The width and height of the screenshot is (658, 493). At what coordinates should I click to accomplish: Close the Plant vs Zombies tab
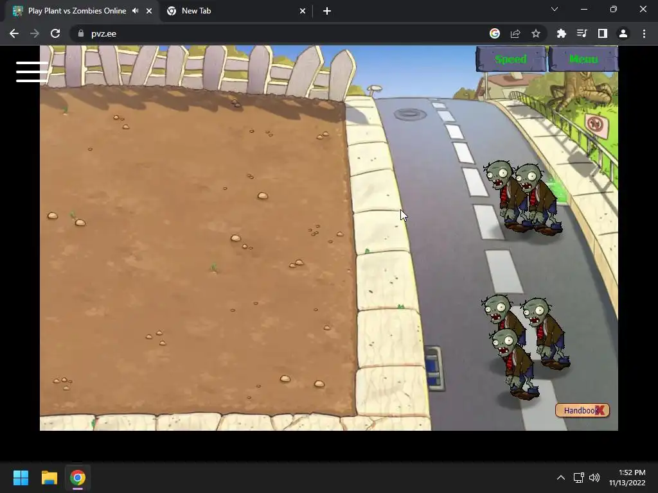tap(149, 11)
